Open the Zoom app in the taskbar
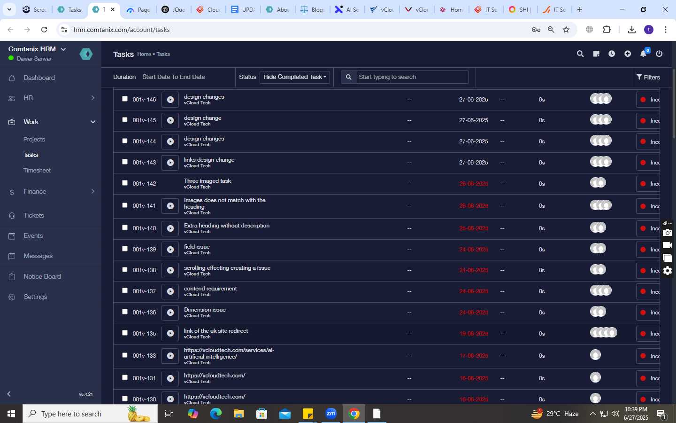Screen dimensions: 676x423 331,414
